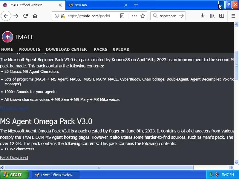The image size is (239, 179).
Task: Toggle reader view icon
Action: (122, 16)
